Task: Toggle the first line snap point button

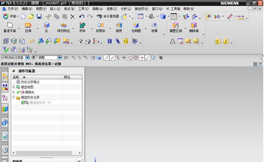Action: click(x=106, y=58)
